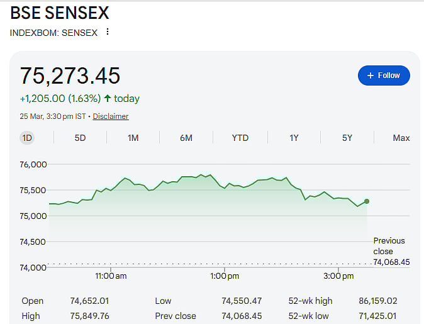Click the Previous close 74,068.45 chart label
The width and height of the screenshot is (424, 324).
(391, 251)
